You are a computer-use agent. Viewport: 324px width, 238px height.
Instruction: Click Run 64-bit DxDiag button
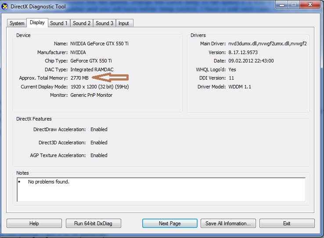tap(94, 223)
